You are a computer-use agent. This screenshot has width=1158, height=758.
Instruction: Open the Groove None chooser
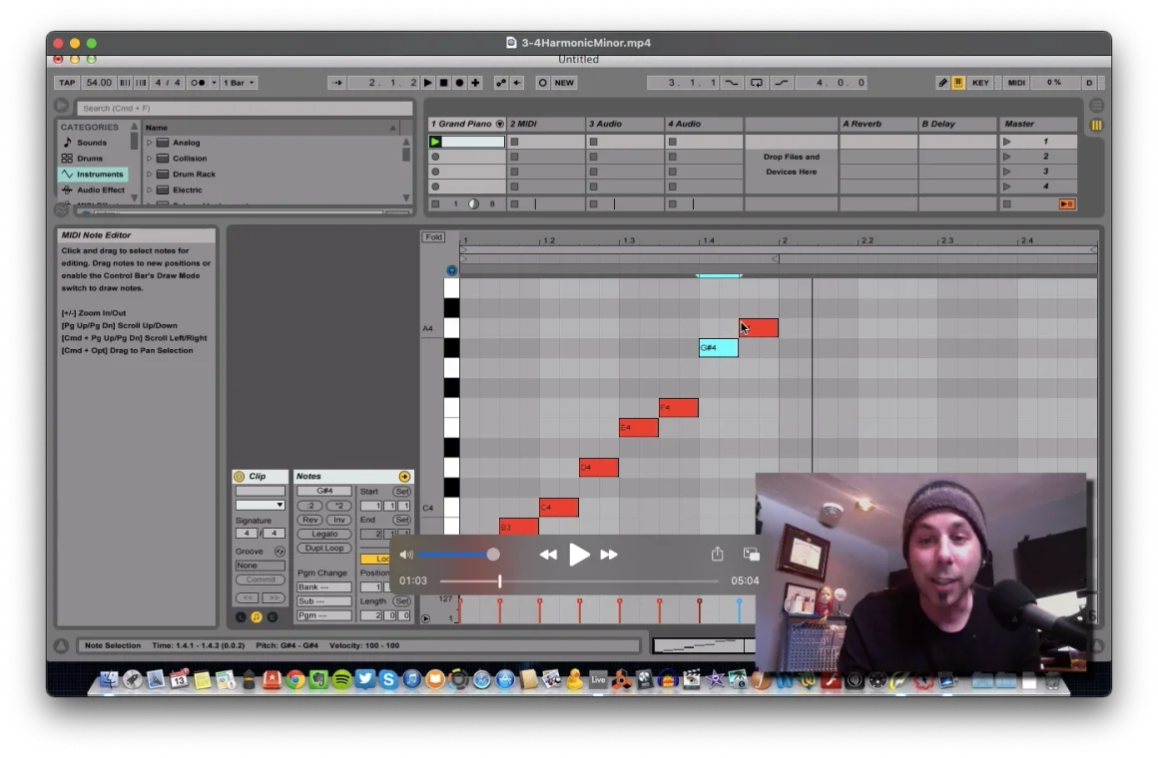[x=260, y=566]
